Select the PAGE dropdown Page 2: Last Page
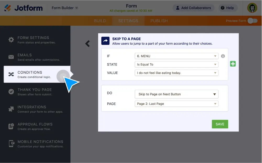 pyautogui.click(x=176, y=104)
